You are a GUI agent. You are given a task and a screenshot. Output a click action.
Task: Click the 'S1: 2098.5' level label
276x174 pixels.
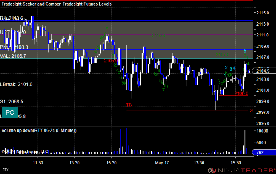tap(12, 101)
